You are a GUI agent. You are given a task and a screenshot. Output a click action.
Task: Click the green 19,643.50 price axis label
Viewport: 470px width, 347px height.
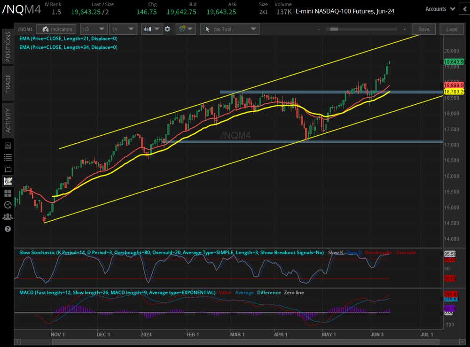454,62
